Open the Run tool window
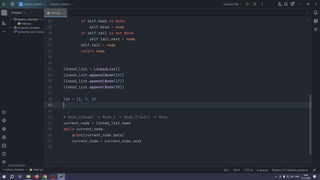Image resolution: width=320 pixels, height=180 pixels. tap(4, 112)
